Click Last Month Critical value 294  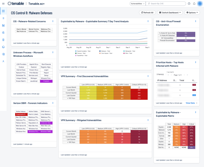tap(139, 90)
